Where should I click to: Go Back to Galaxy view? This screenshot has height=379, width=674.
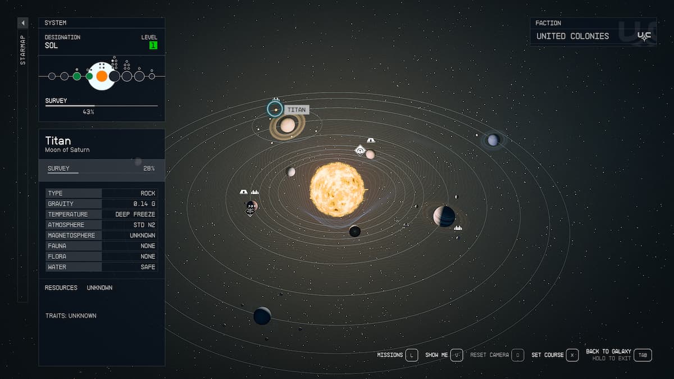[x=643, y=355]
